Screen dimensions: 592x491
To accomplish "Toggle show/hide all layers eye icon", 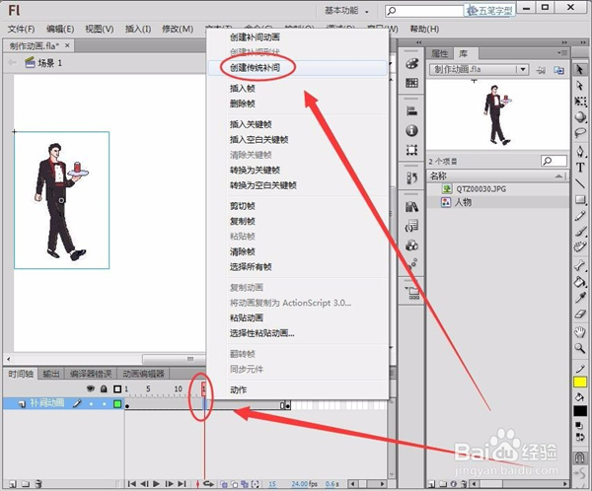I will point(91,388).
